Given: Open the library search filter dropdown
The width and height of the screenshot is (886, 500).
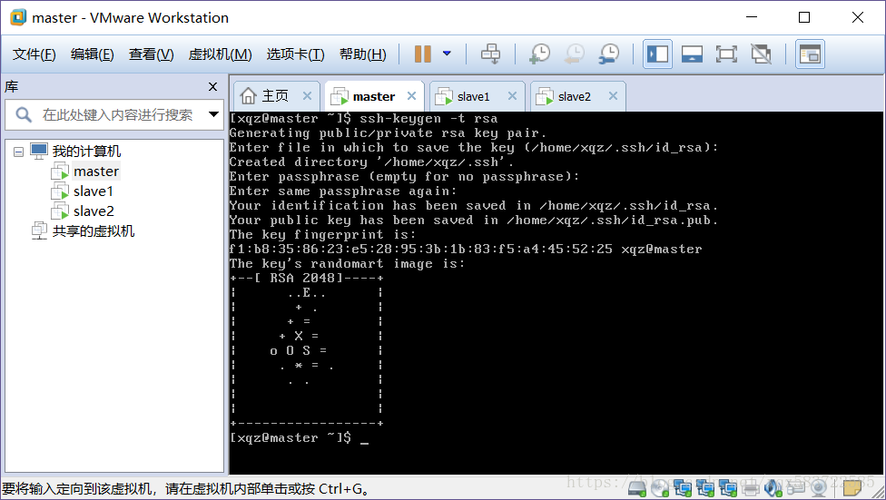Looking at the screenshot, I should [213, 114].
